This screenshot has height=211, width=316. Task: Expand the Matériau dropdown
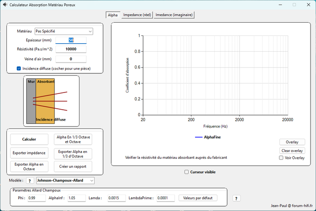point(64,31)
